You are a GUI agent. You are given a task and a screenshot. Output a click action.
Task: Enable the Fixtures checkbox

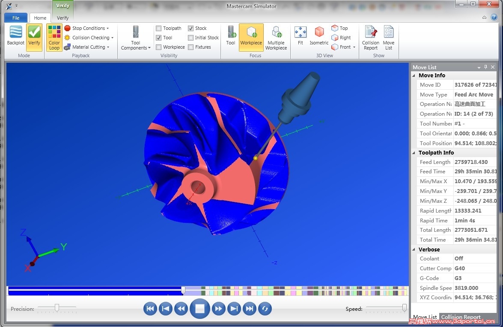click(x=190, y=47)
